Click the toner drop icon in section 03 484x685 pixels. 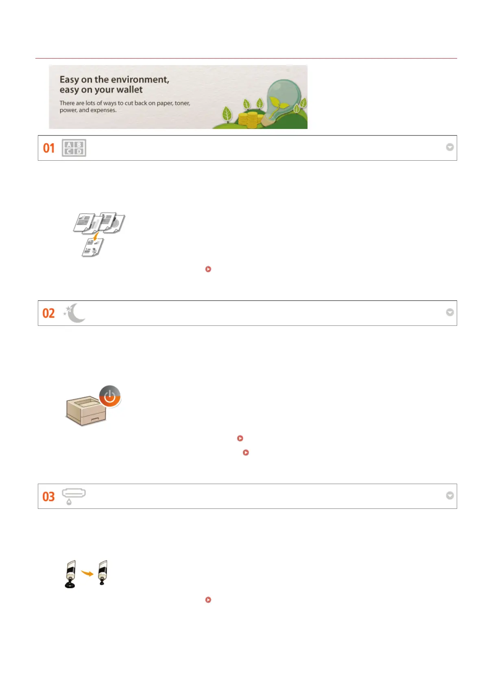pos(73,496)
